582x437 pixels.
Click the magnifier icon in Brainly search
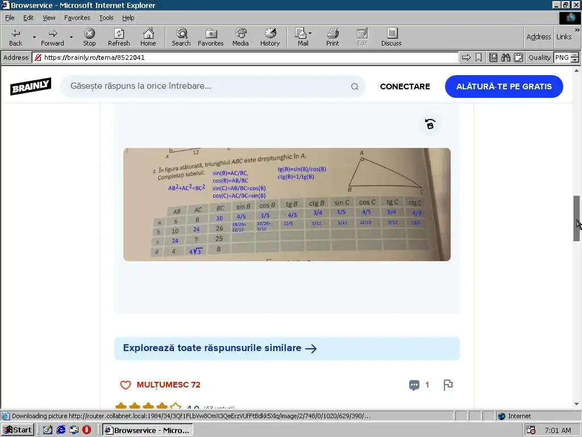point(355,86)
